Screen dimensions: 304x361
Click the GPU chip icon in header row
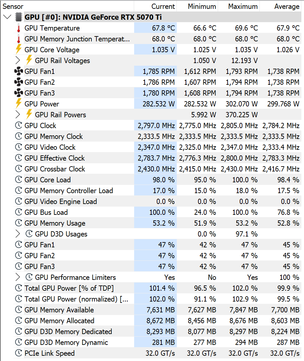[19, 17]
